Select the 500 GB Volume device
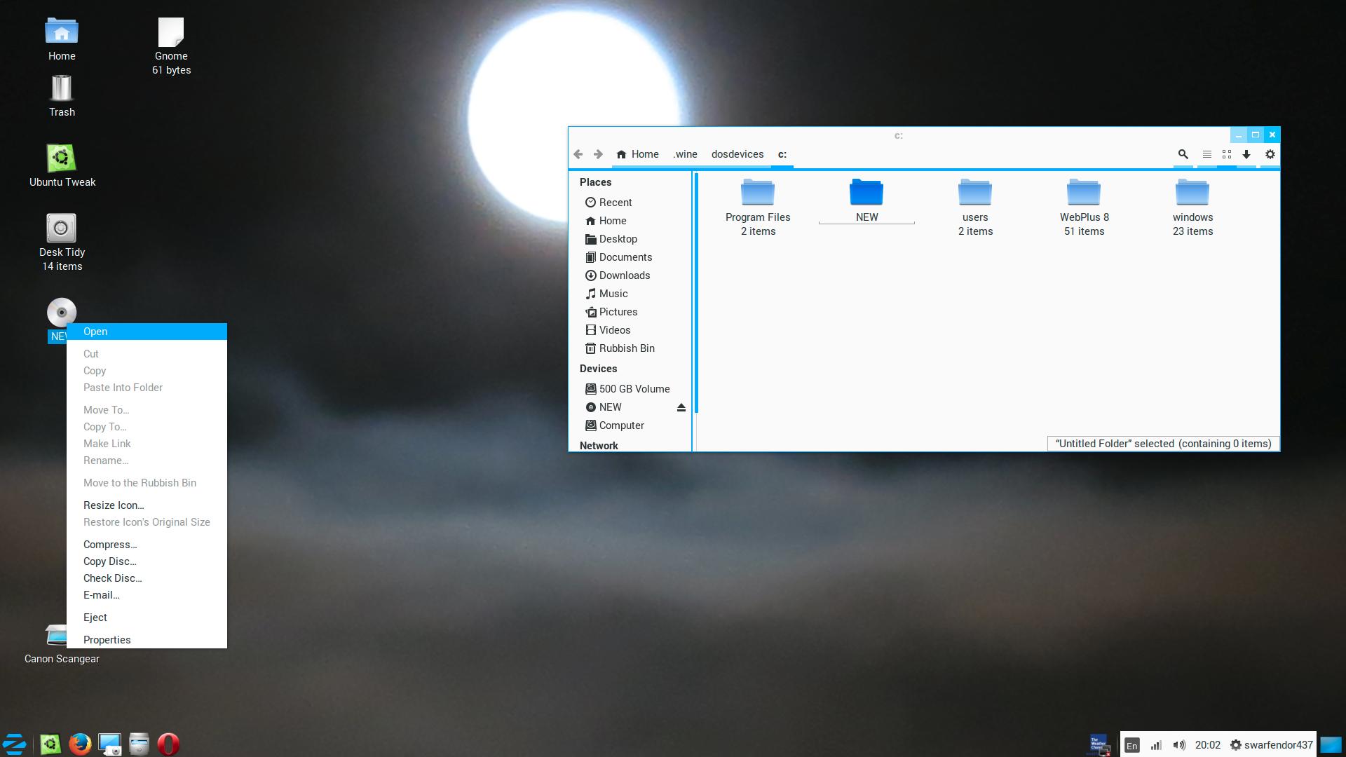Viewport: 1346px width, 757px height. [634, 389]
